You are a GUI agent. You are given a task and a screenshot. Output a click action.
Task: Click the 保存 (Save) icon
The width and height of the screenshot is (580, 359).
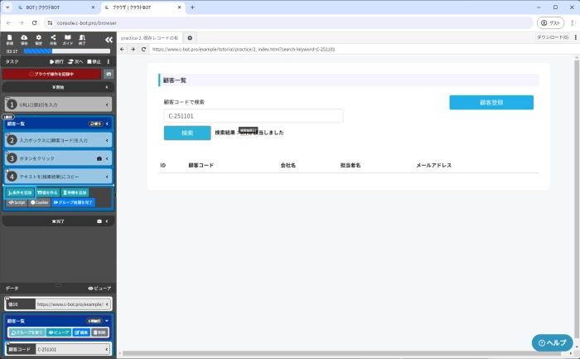pyautogui.click(x=24, y=39)
